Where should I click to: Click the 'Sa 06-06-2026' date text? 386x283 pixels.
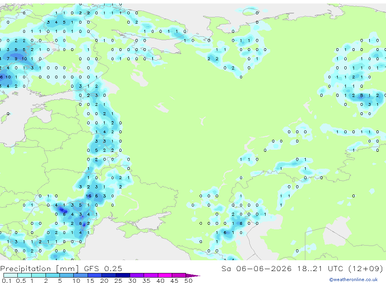[257, 269]
